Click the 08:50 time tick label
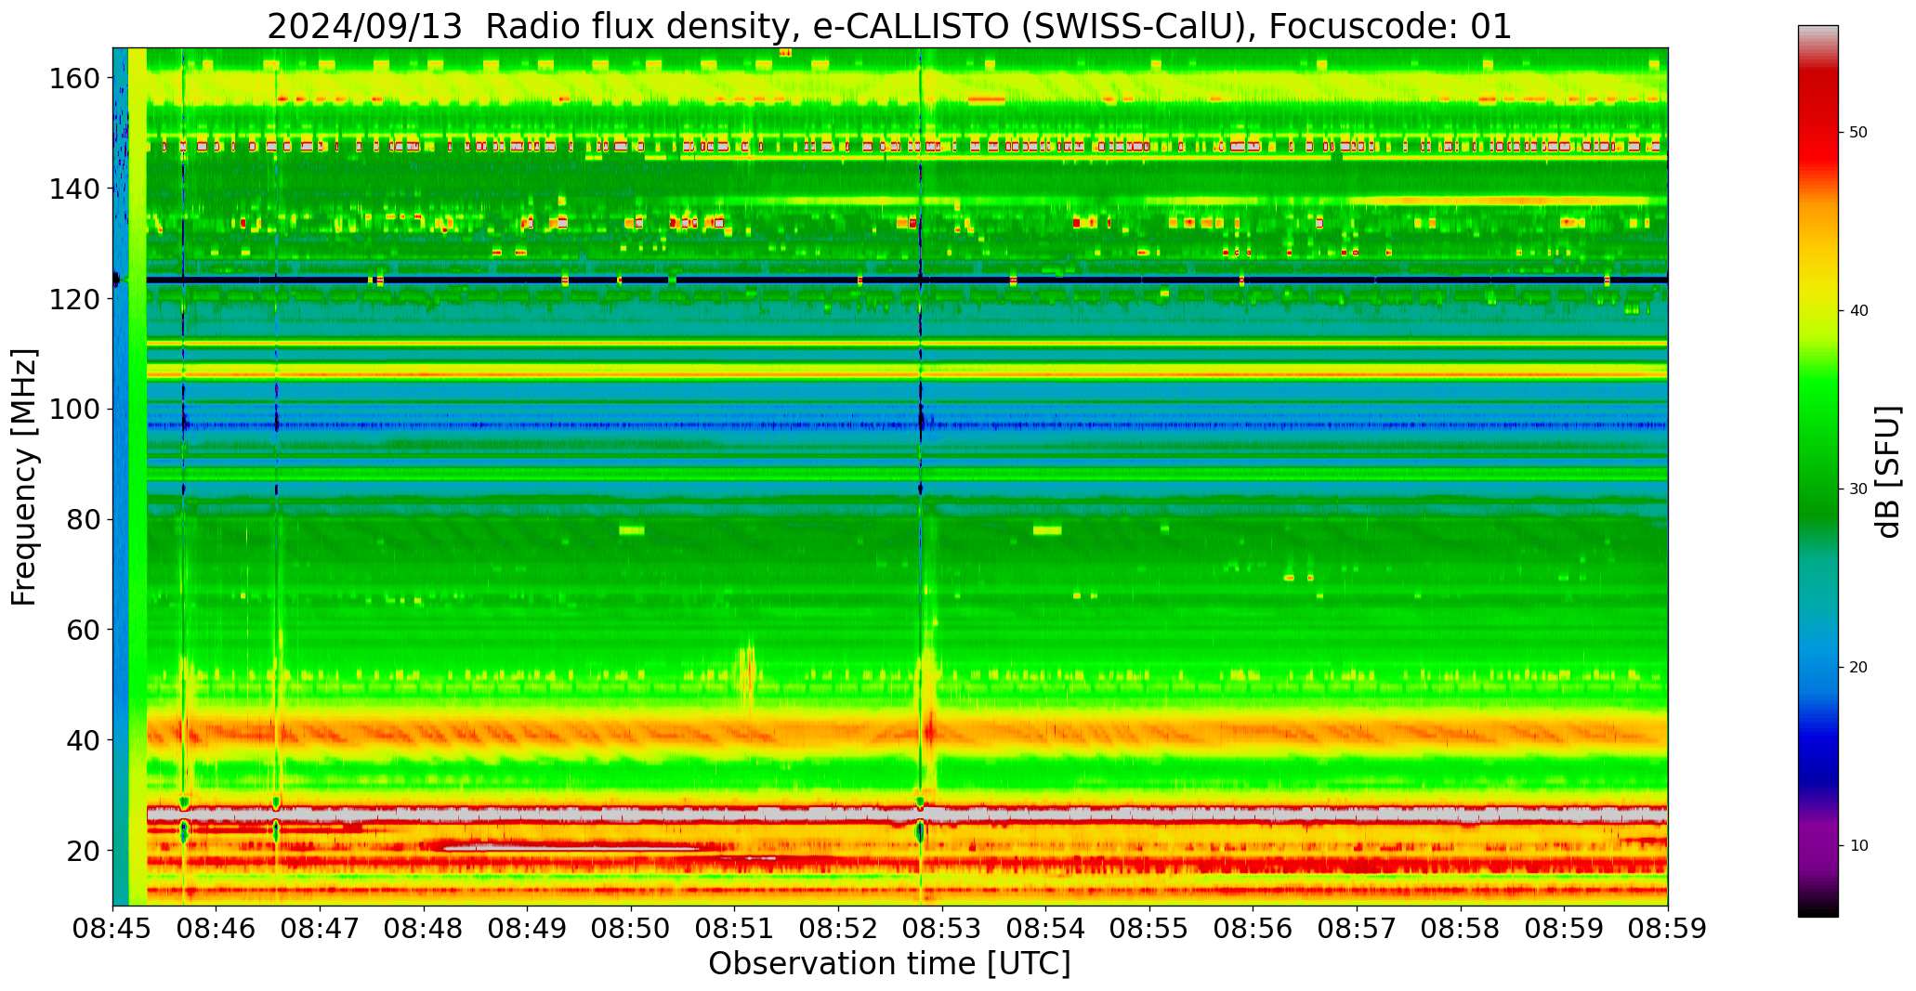Screen dimensions: 1916x991 [632, 929]
